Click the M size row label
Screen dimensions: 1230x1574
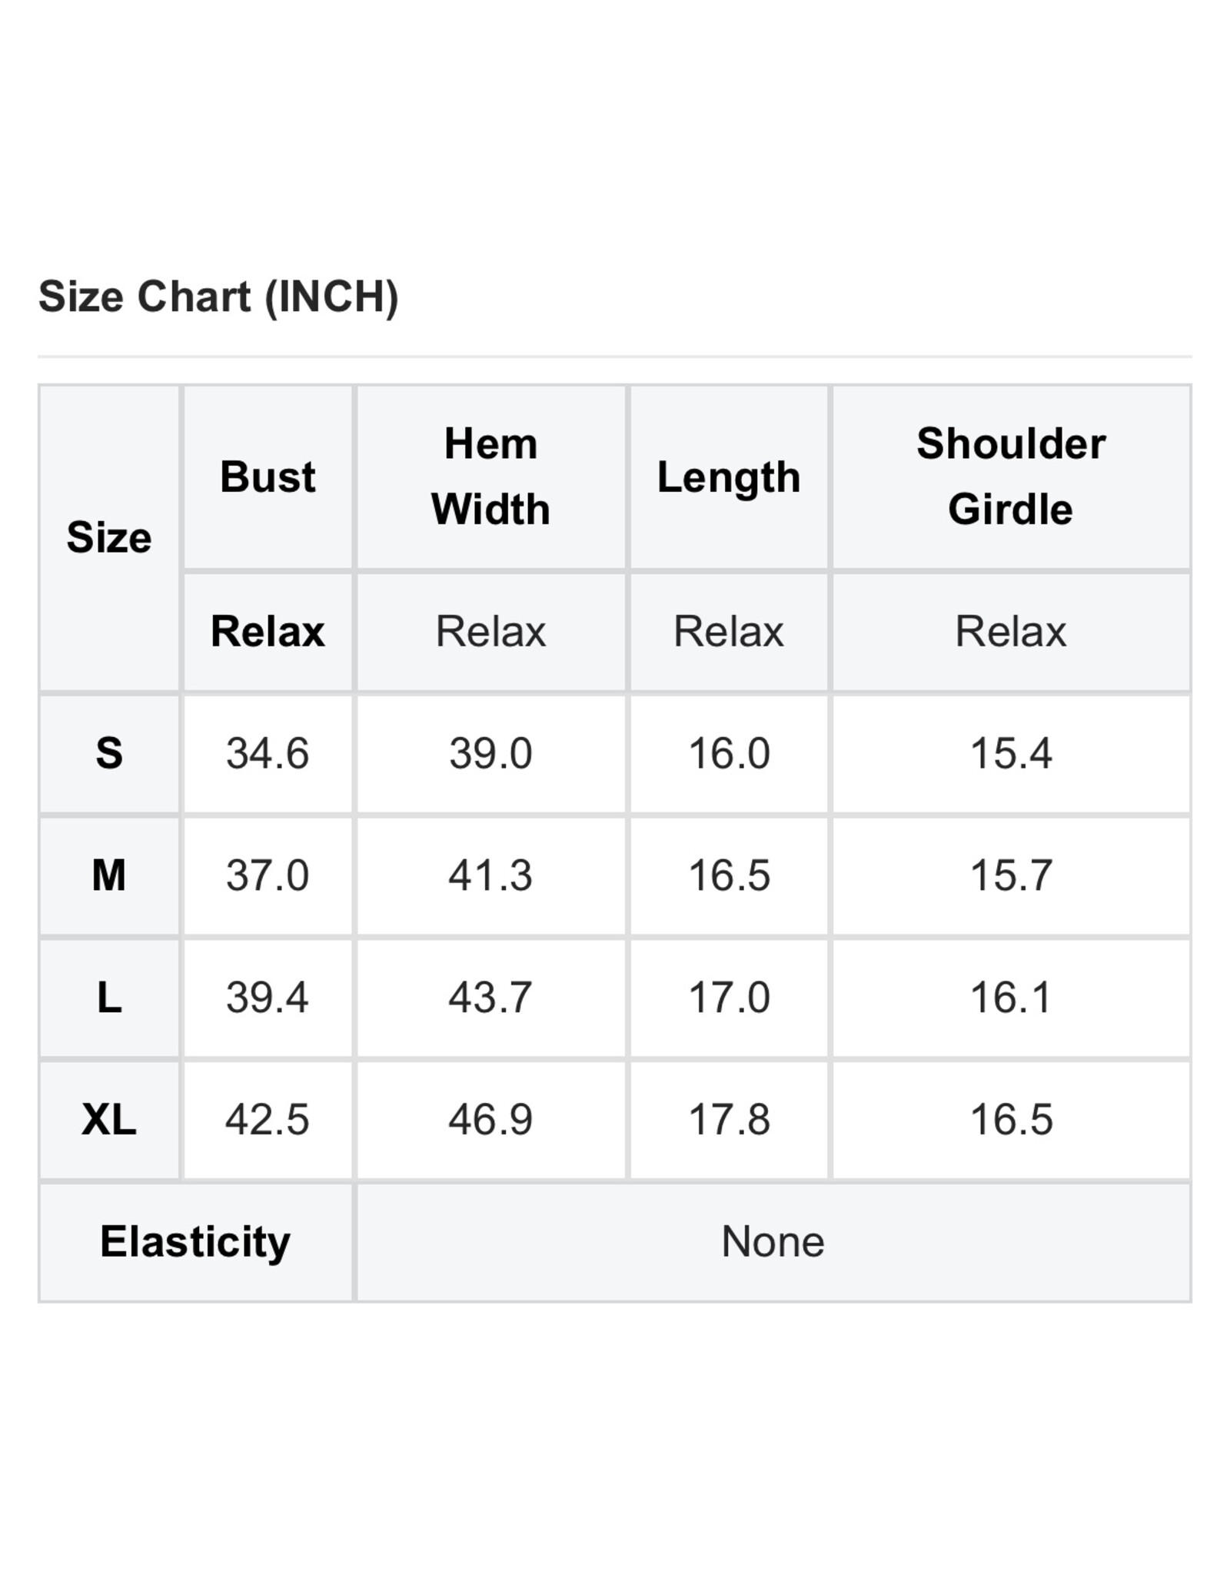click(x=109, y=875)
